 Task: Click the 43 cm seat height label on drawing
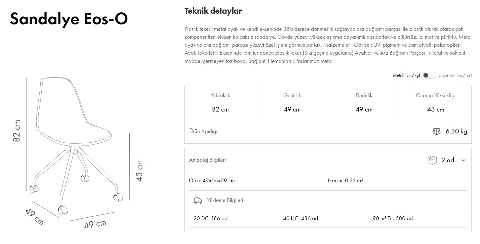pyautogui.click(x=139, y=170)
